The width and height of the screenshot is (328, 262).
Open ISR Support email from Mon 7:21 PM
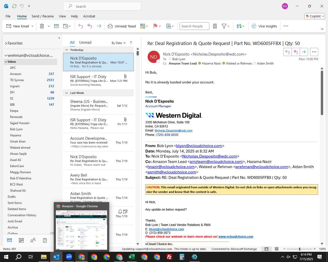(x=98, y=80)
